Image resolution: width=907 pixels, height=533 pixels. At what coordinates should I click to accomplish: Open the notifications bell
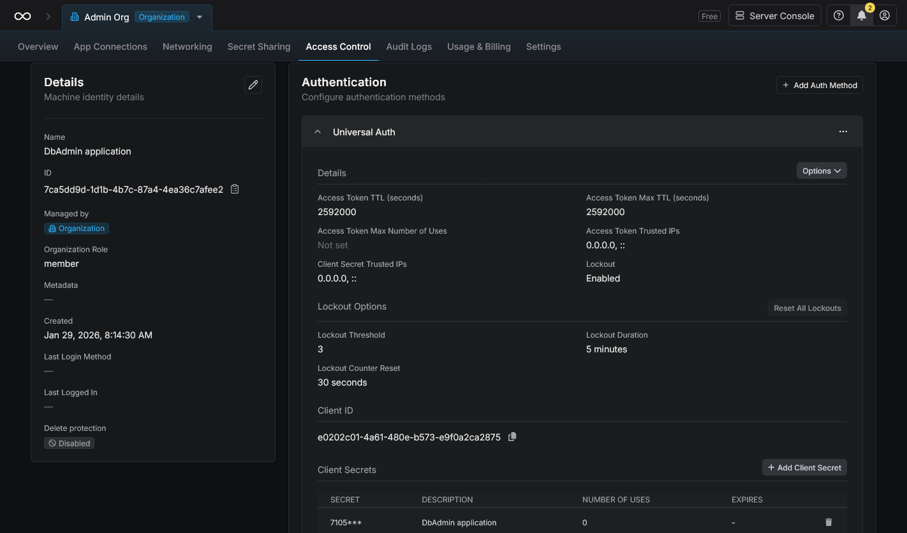(x=862, y=15)
